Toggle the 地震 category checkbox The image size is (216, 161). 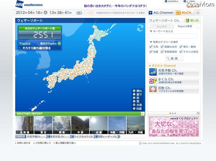point(151,52)
